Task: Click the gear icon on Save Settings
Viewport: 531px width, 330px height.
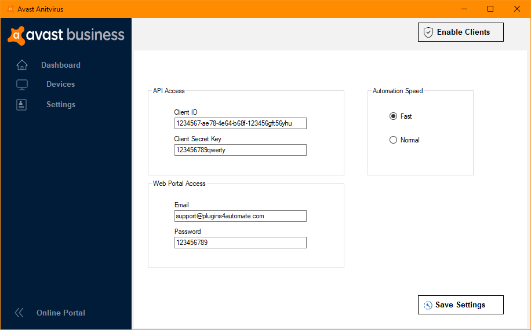Action: click(x=428, y=305)
